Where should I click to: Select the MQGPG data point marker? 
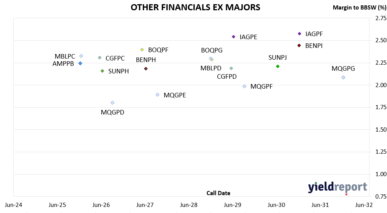(343, 78)
